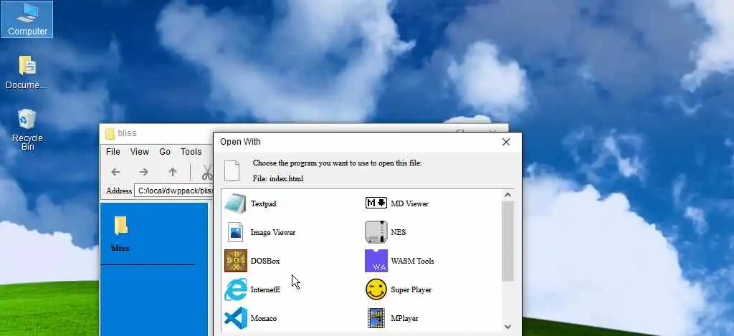Image resolution: width=734 pixels, height=336 pixels.
Task: Click the 'DOSBox' label
Action: coord(265,261)
